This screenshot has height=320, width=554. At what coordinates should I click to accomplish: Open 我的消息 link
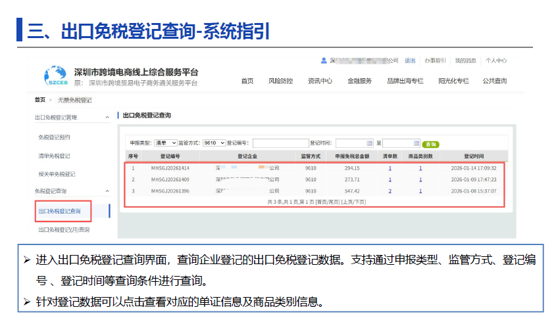(466, 60)
